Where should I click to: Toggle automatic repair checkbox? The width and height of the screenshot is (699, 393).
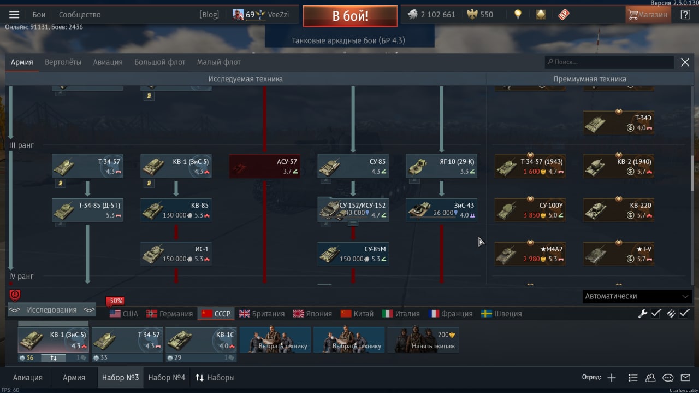tap(656, 314)
